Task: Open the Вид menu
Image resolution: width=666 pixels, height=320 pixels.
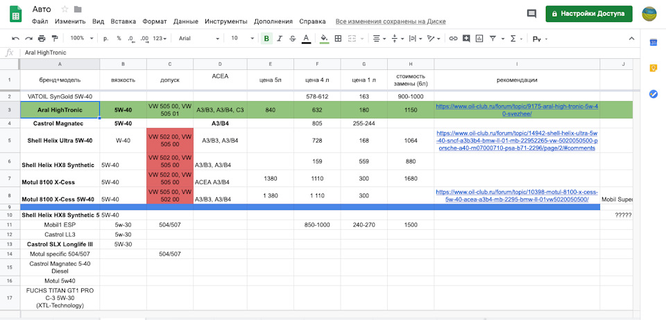Action: pos(98,21)
